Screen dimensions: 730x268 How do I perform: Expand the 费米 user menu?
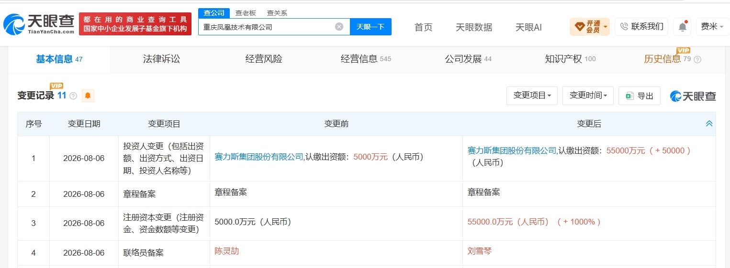coord(712,27)
